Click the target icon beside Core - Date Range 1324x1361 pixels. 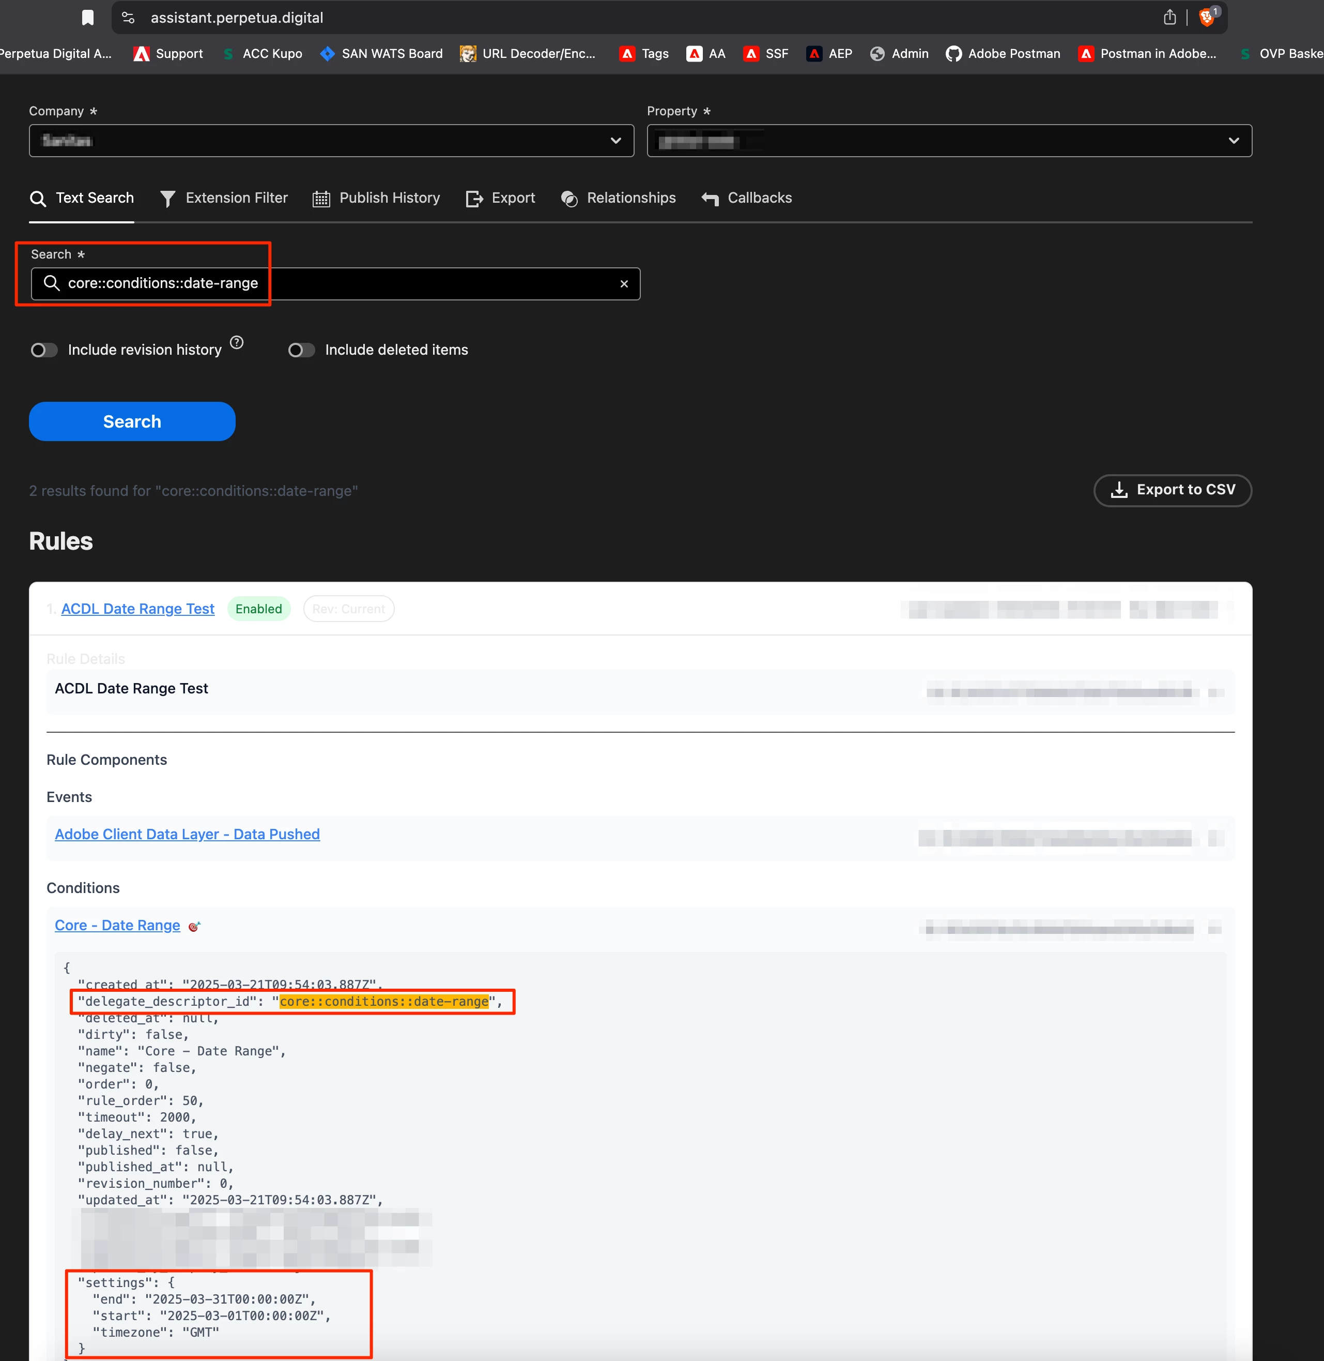(x=195, y=926)
